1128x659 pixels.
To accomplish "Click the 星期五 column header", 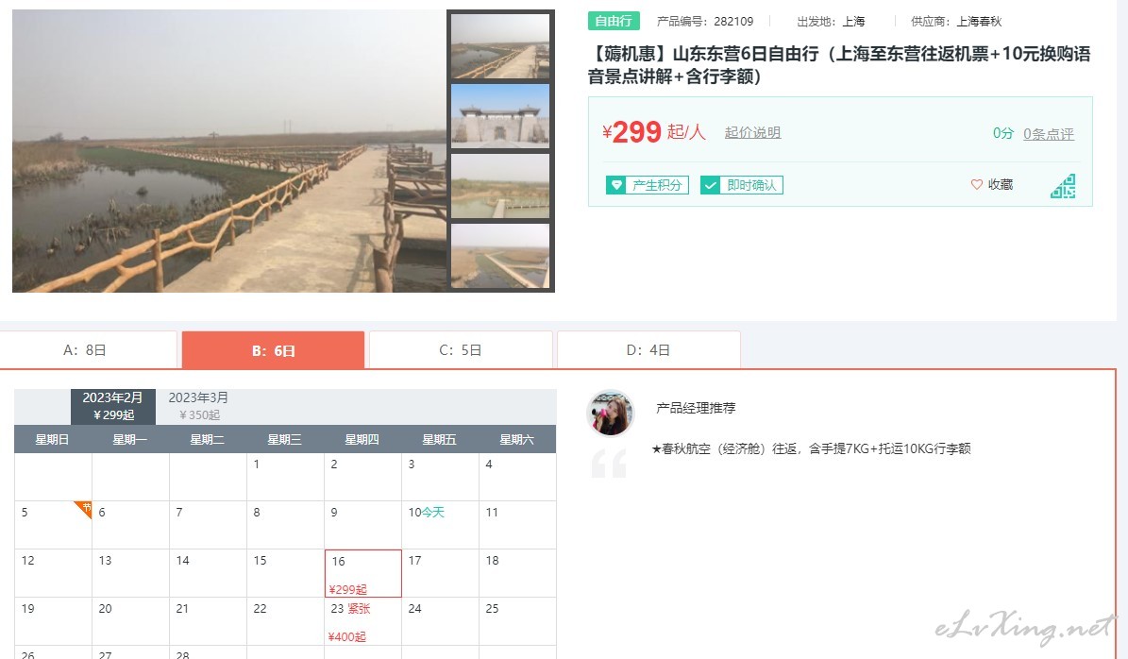I will coord(440,440).
